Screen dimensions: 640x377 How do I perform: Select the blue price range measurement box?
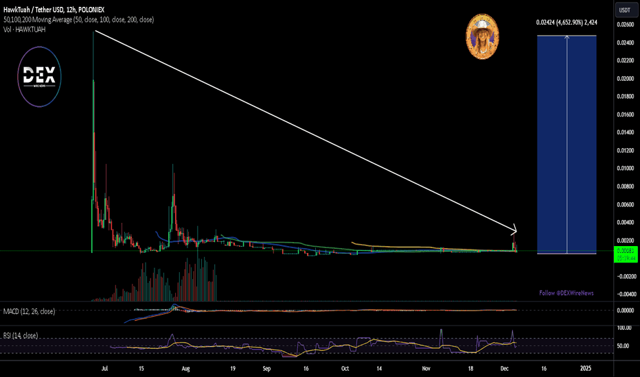(567, 145)
